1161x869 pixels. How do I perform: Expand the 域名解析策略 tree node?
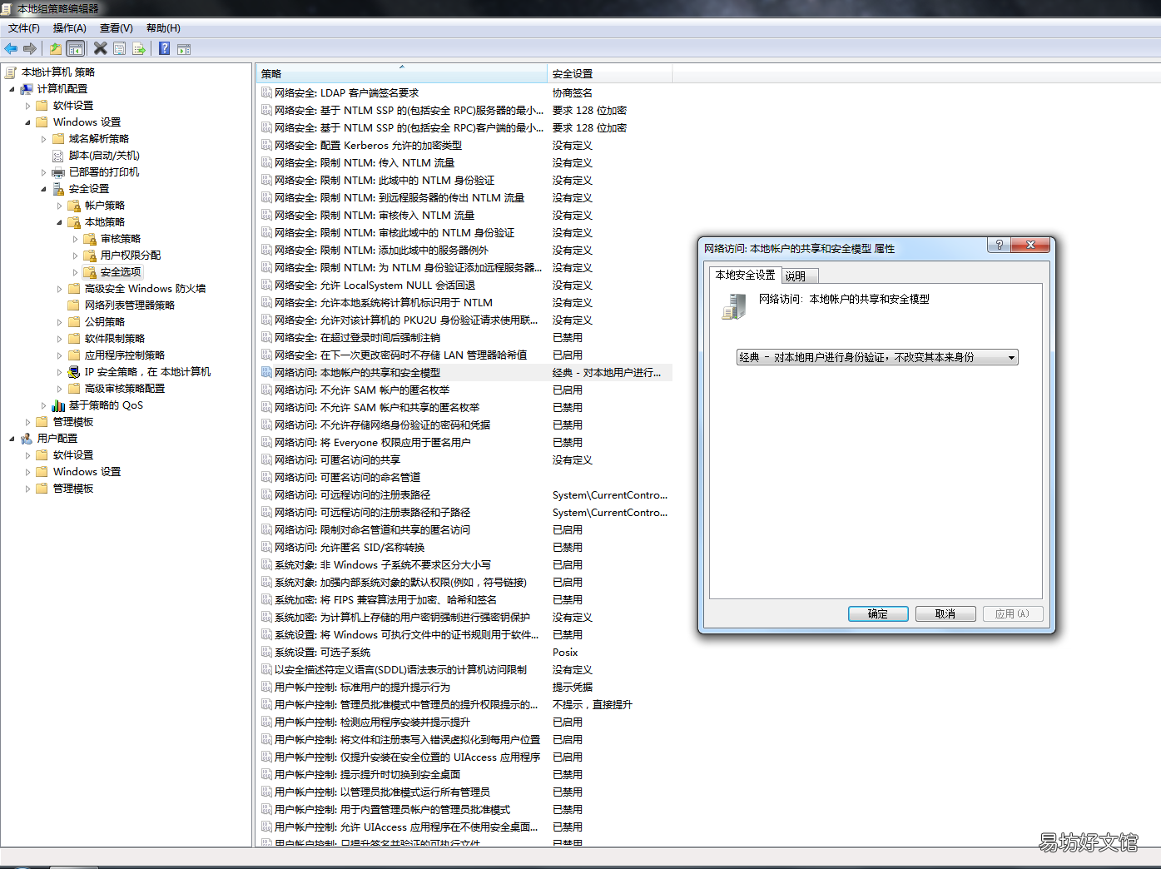tap(43, 139)
